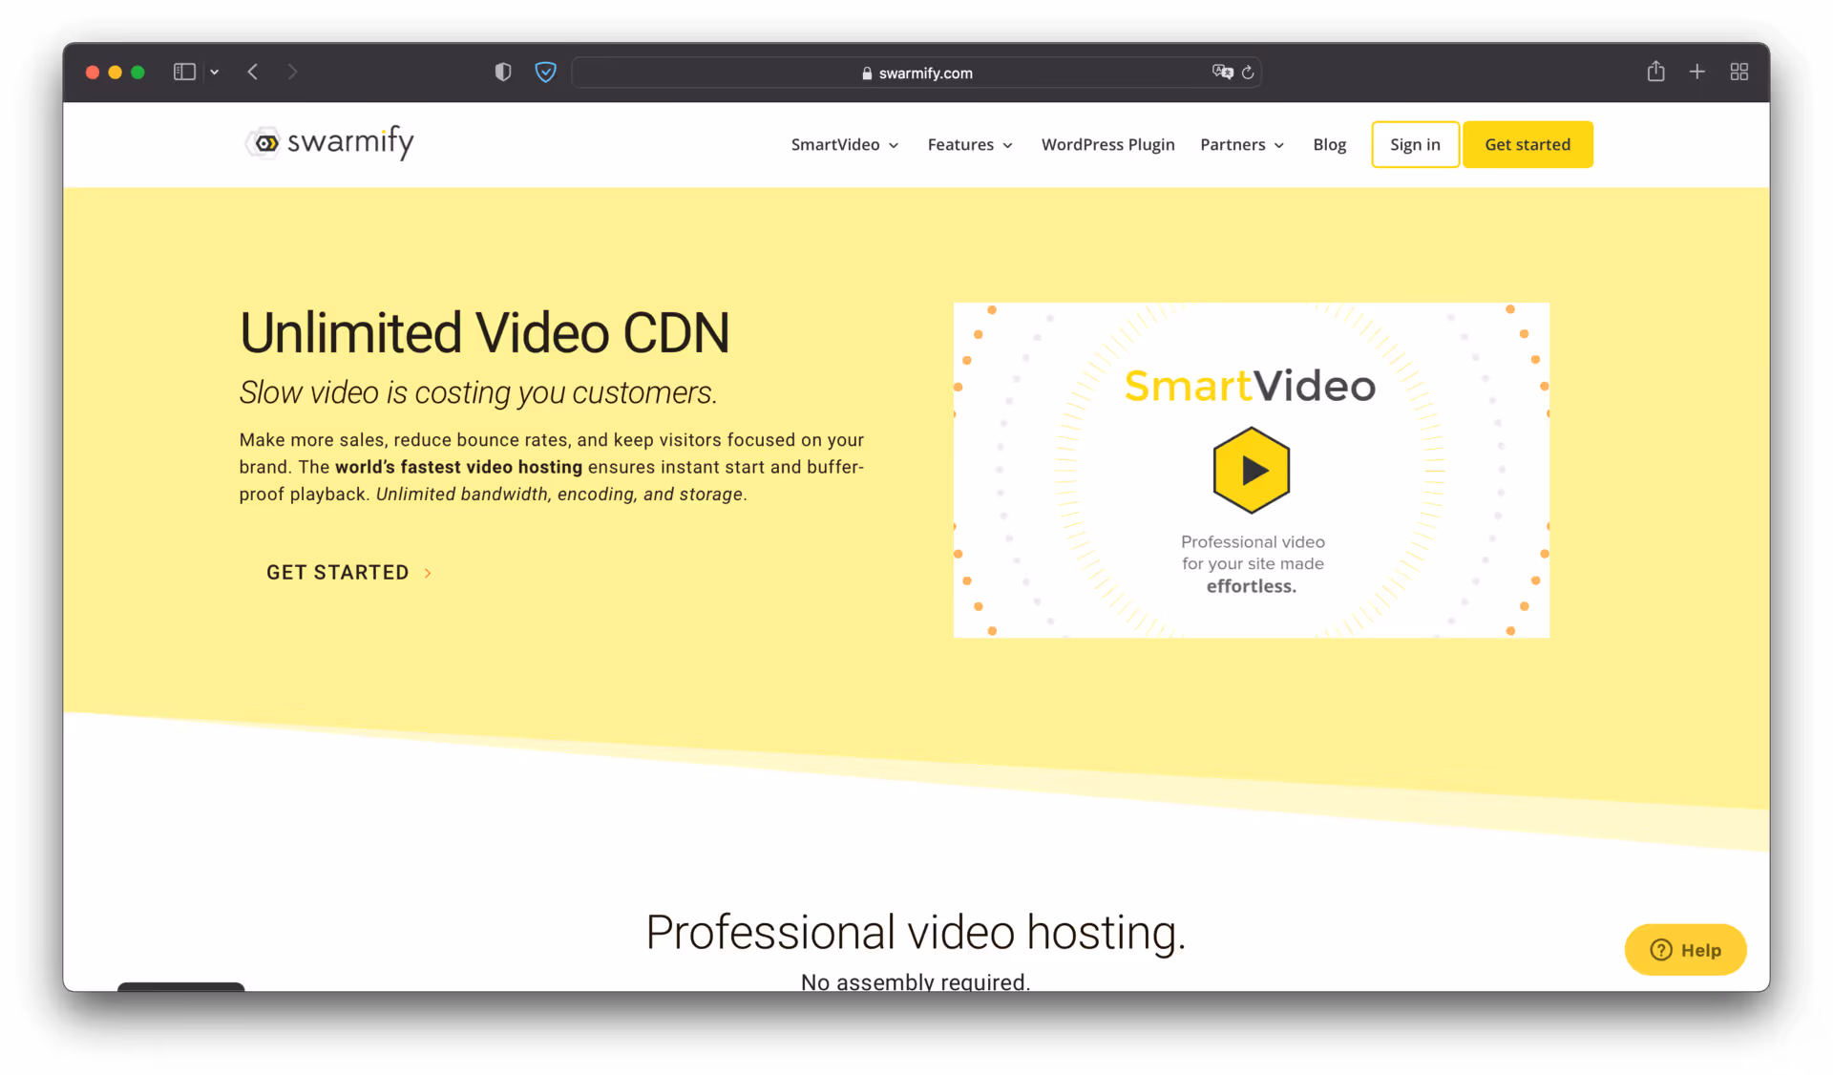Click the Professional video hosting heading

pyautogui.click(x=916, y=932)
